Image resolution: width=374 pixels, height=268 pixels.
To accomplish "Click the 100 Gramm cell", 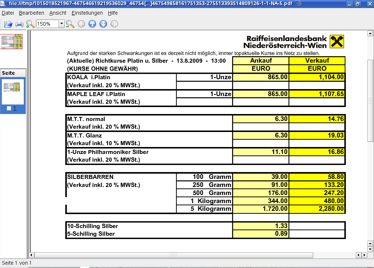I will click(x=205, y=177).
